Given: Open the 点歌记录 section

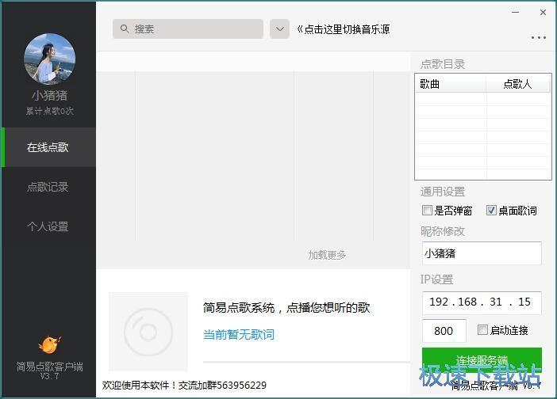Looking at the screenshot, I should click(x=48, y=187).
